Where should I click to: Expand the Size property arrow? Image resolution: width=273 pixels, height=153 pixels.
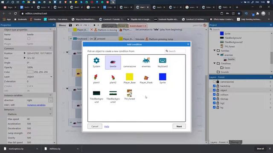click(25, 58)
